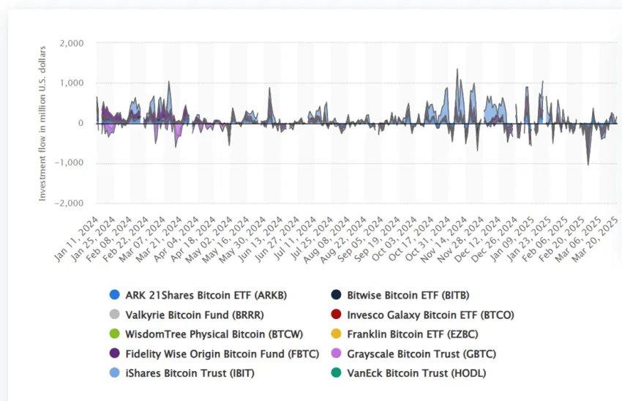The height and width of the screenshot is (401, 622).
Task: Click the BITB dark navy legend dot
Action: pos(336,295)
